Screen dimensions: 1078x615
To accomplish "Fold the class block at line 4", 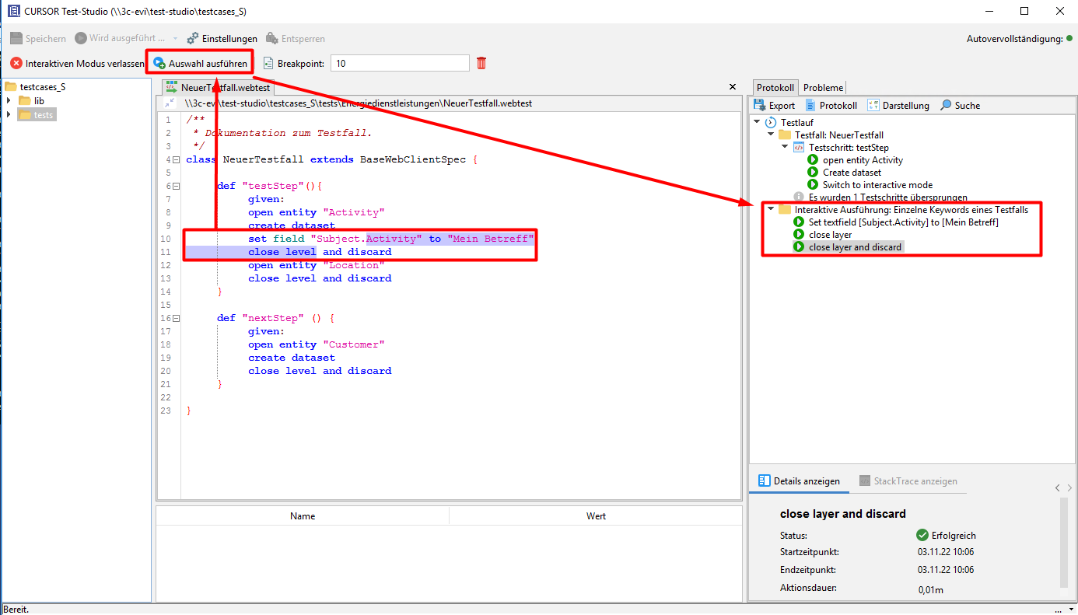I will click(177, 160).
